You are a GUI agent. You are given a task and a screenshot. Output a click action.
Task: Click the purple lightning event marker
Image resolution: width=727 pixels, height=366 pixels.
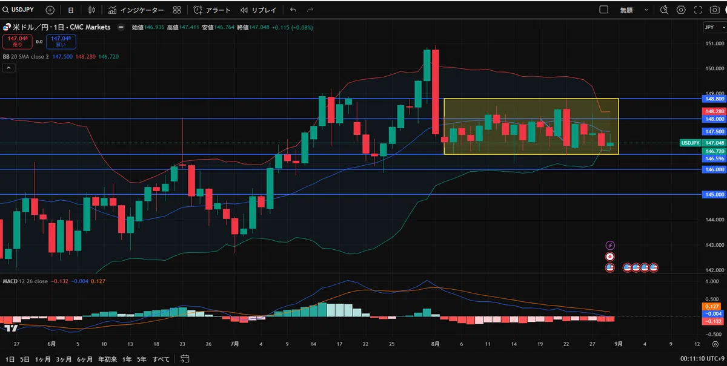click(610, 245)
